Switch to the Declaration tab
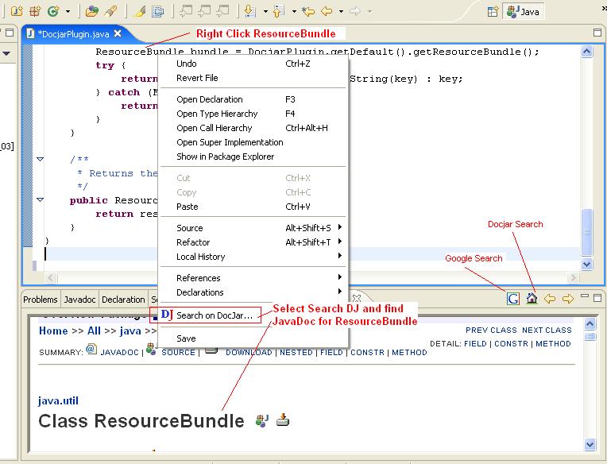 click(123, 300)
